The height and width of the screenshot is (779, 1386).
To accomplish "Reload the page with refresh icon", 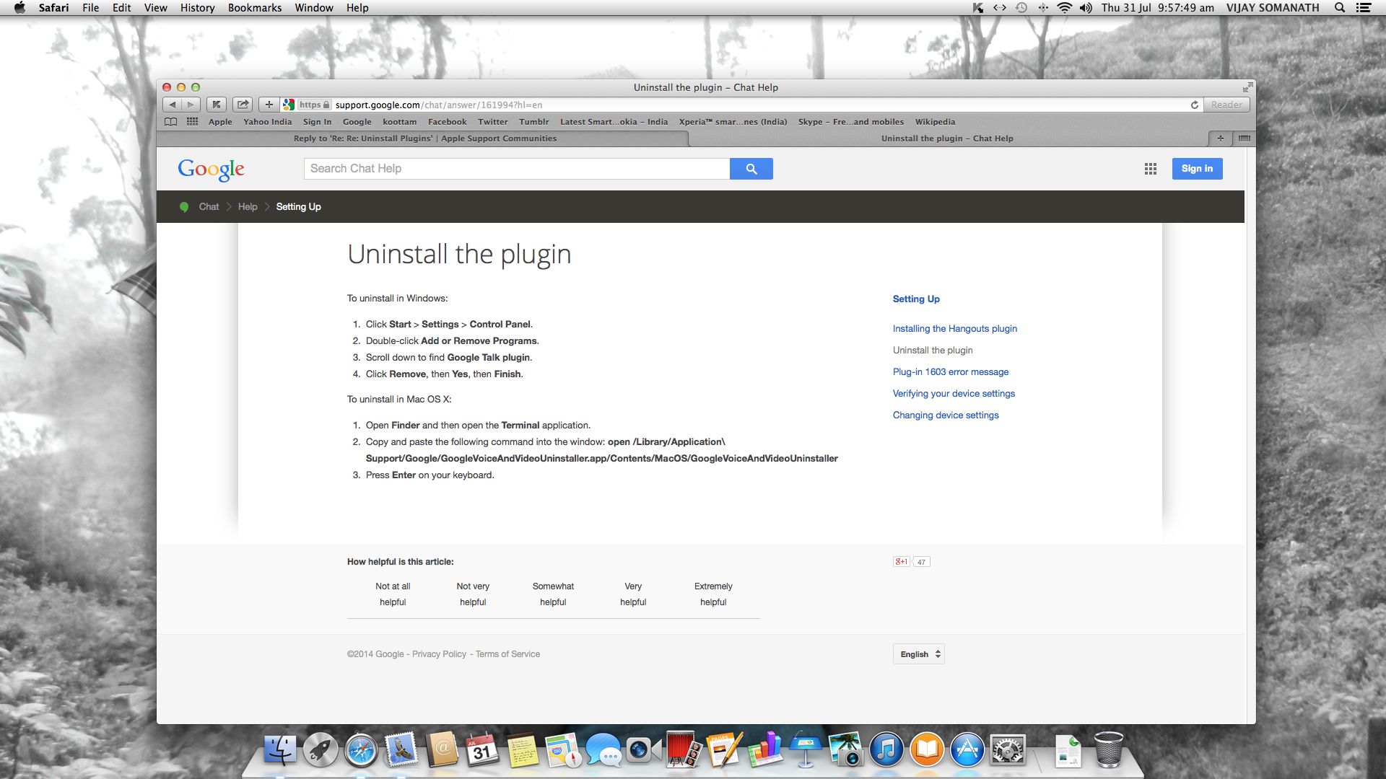I will click(1194, 105).
